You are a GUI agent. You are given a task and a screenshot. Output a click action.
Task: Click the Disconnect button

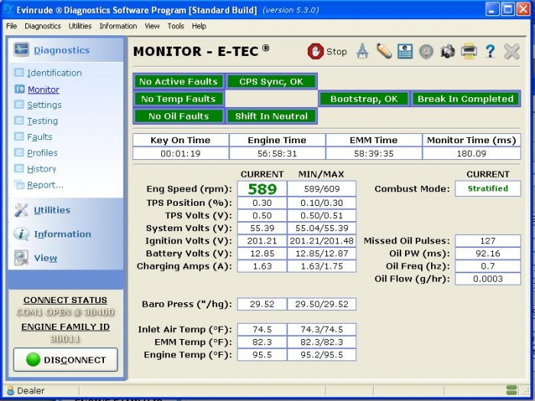point(66,360)
